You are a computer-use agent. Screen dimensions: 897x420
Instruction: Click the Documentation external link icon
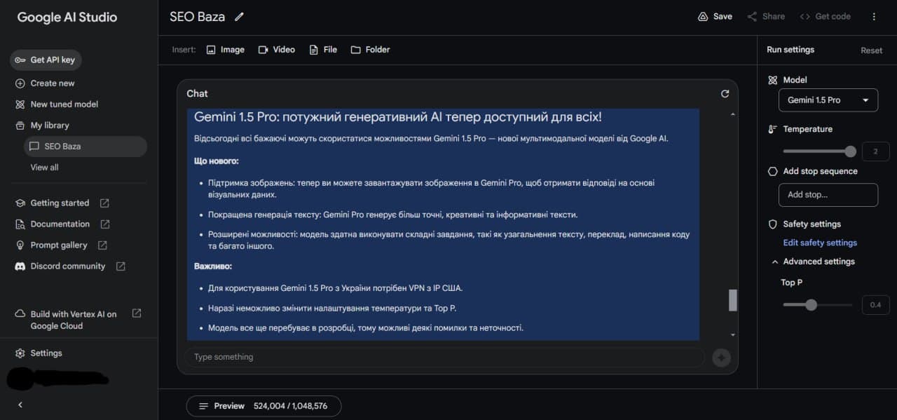pyautogui.click(x=105, y=224)
